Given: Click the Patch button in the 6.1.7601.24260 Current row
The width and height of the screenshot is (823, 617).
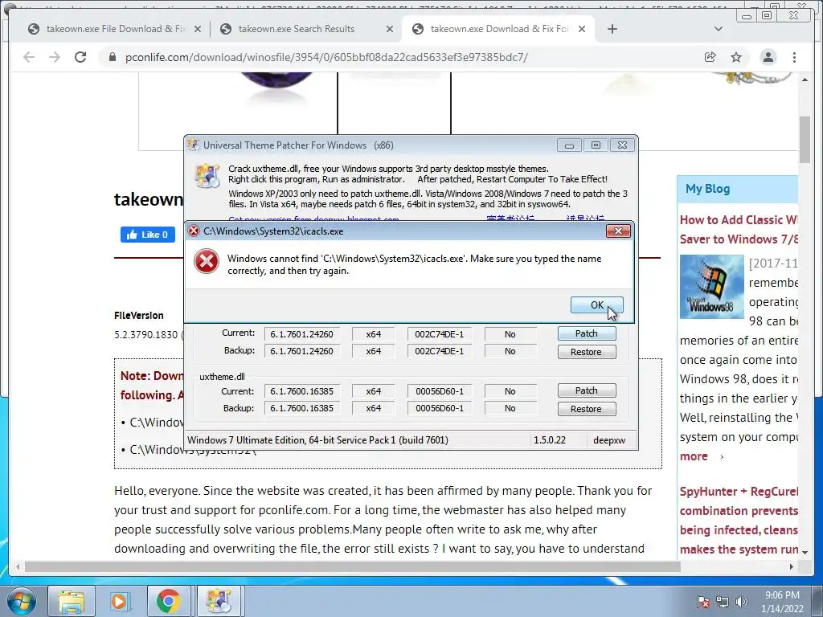Looking at the screenshot, I should point(586,333).
